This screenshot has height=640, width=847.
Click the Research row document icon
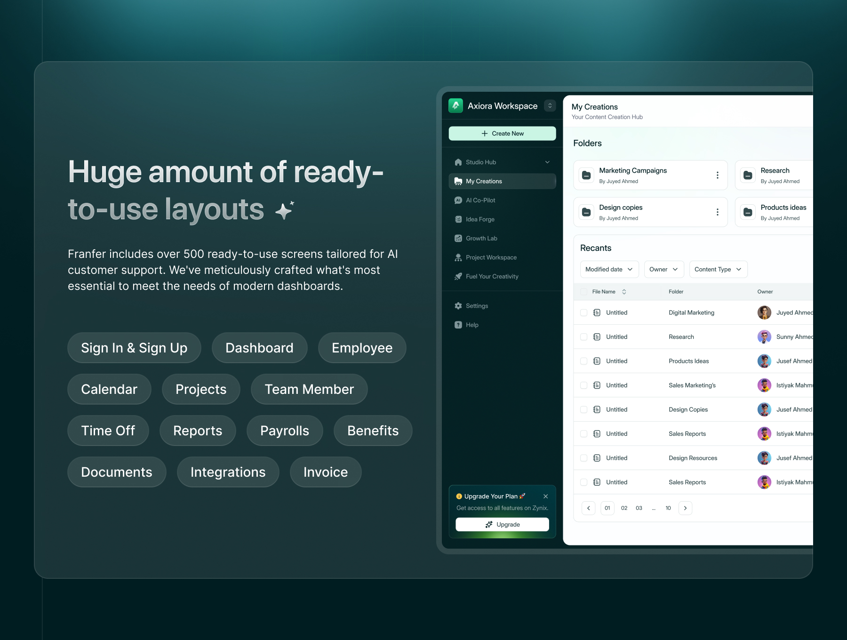(x=597, y=337)
